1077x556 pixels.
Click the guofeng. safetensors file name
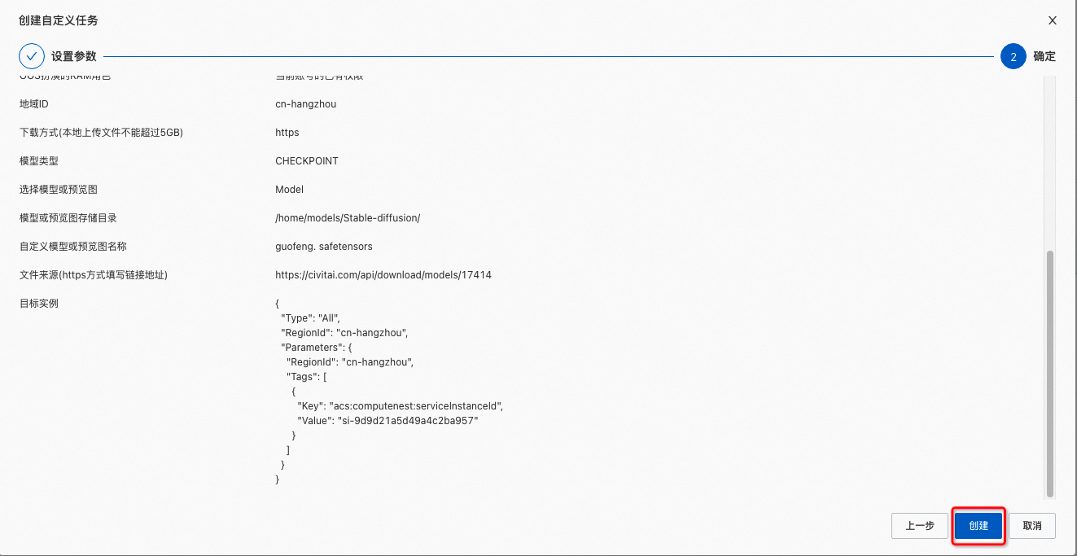(x=324, y=247)
